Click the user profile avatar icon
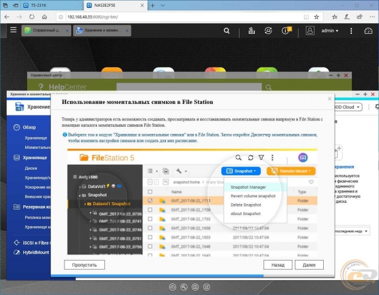Viewport: 379px width, 295px height. point(310,31)
